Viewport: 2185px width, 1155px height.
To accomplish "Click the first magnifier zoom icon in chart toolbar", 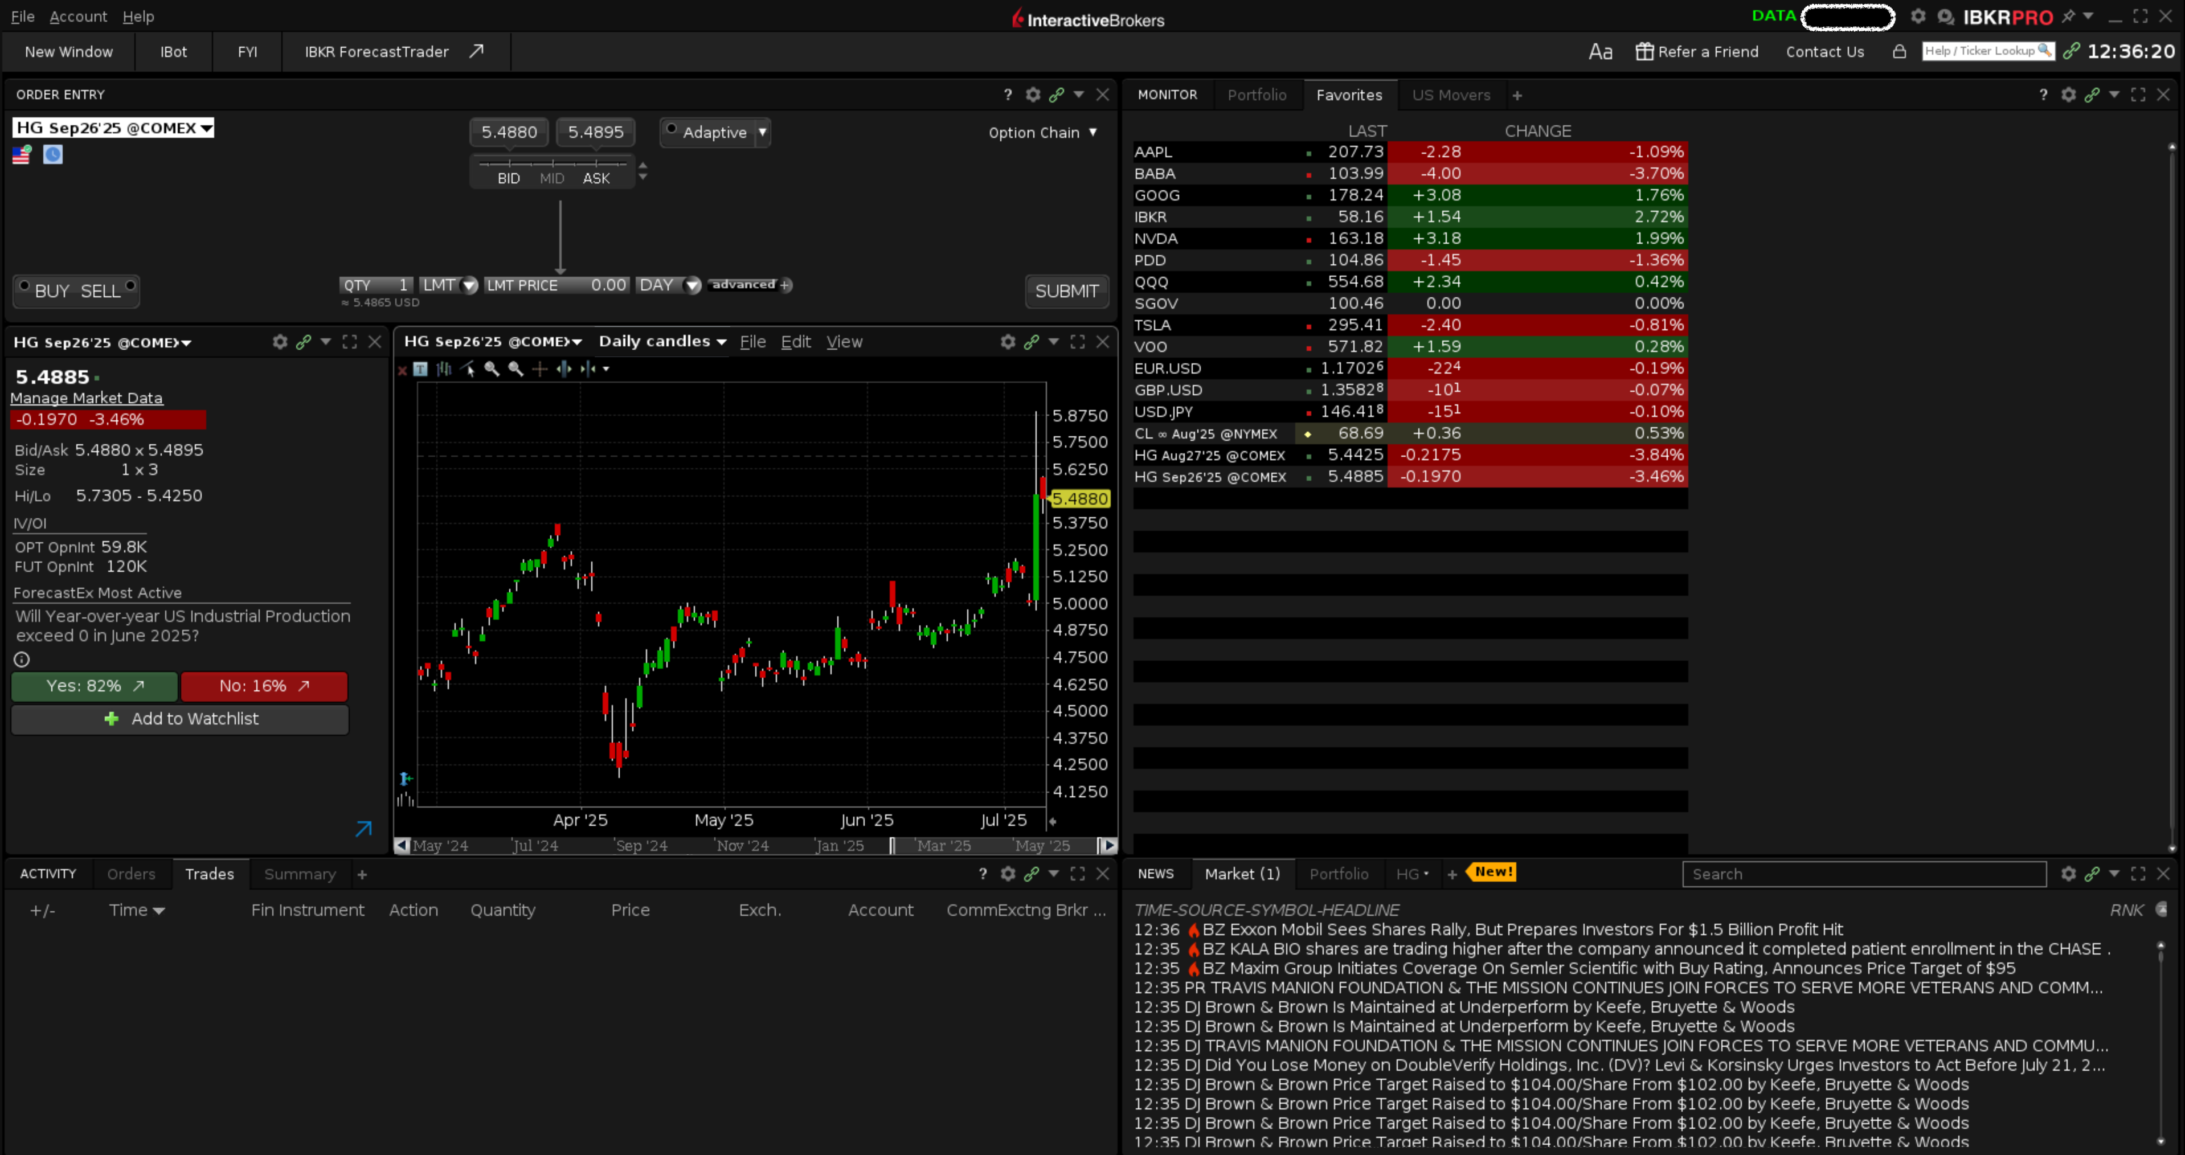I will (491, 369).
